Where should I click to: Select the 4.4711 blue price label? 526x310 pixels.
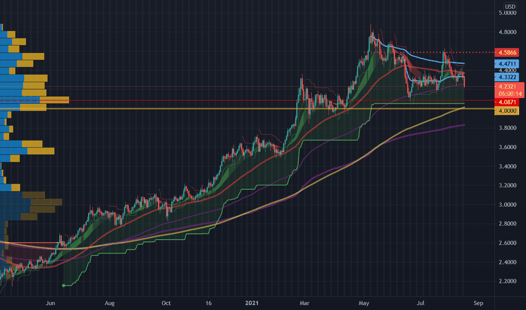[x=507, y=64]
